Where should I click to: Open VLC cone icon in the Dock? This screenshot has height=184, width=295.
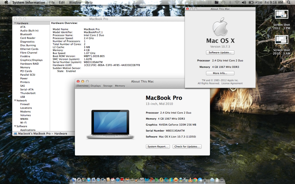[x=190, y=180]
